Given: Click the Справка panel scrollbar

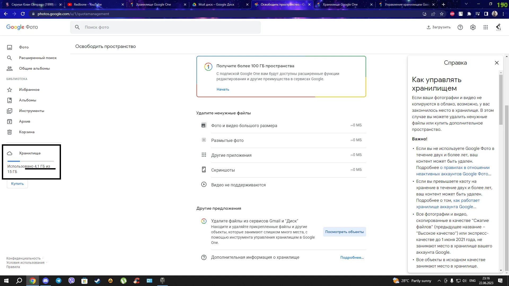Looking at the screenshot, I should coord(501,100).
